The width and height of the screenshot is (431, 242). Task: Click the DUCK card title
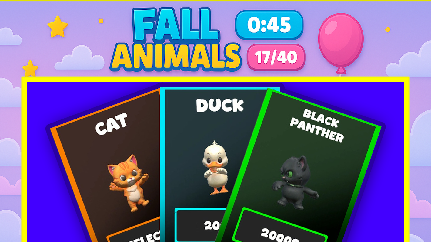tap(220, 106)
